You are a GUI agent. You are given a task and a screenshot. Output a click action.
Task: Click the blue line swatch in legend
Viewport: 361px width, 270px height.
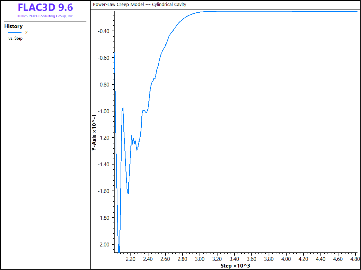15,33
